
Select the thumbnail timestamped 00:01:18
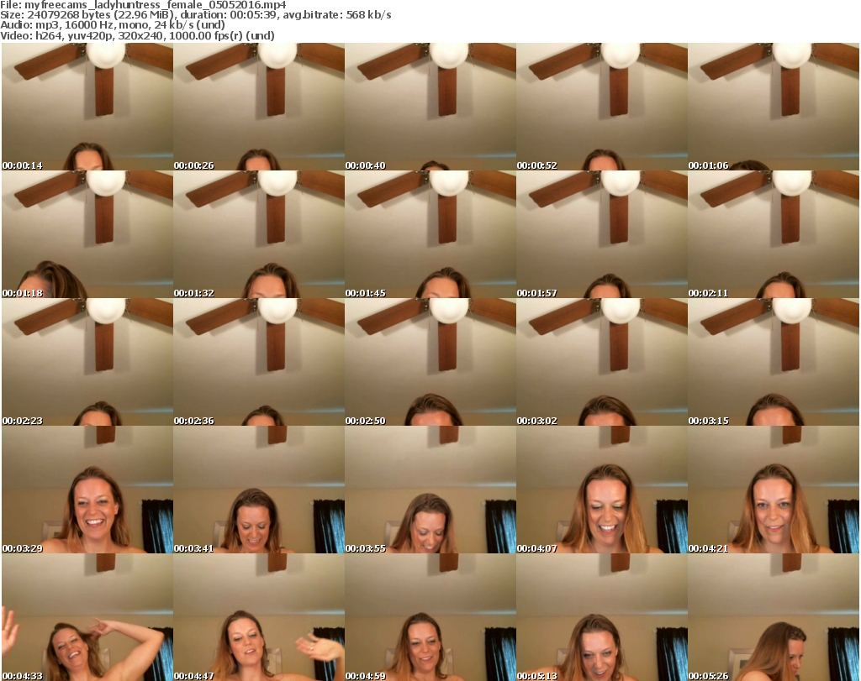pos(87,234)
